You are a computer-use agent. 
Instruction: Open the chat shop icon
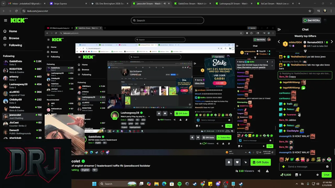[297, 175]
